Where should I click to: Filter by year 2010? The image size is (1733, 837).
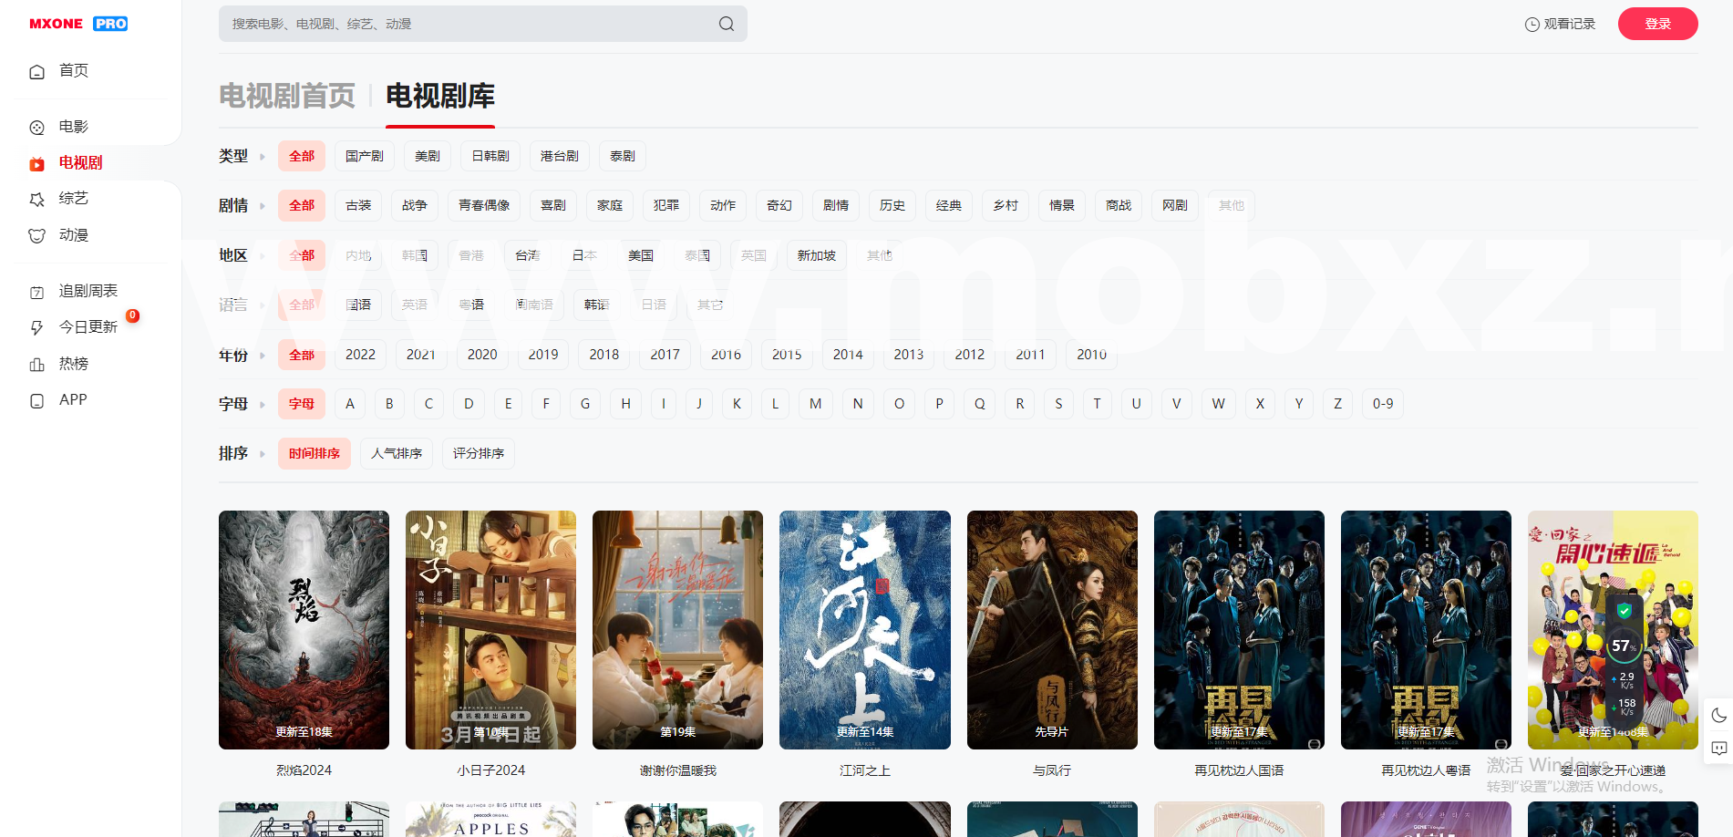(1091, 355)
